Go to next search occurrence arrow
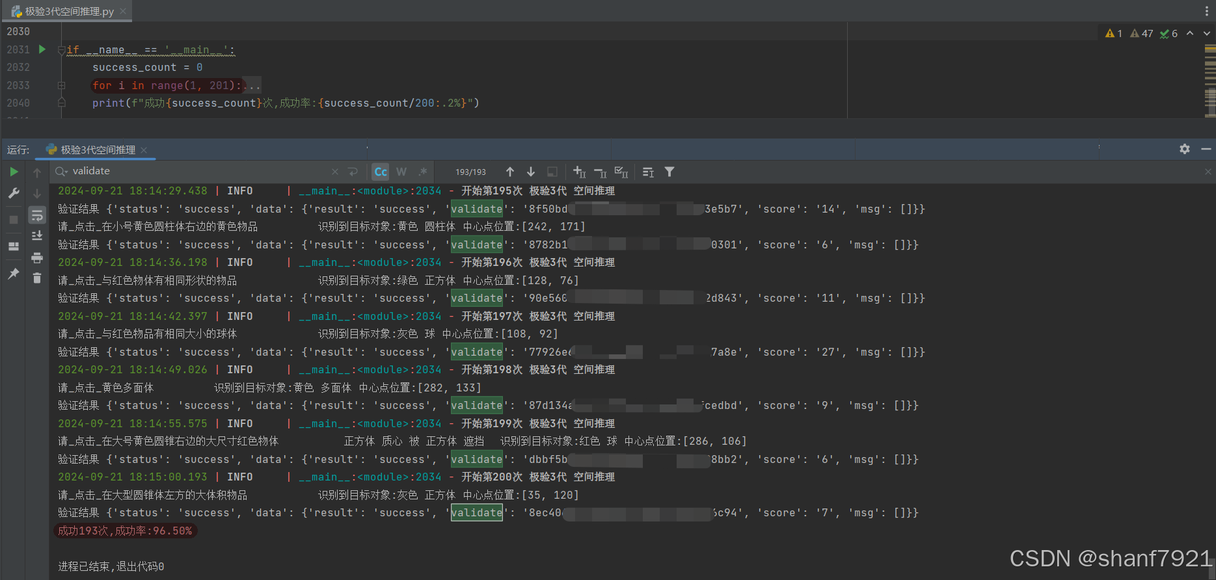1216x580 pixels. tap(531, 172)
